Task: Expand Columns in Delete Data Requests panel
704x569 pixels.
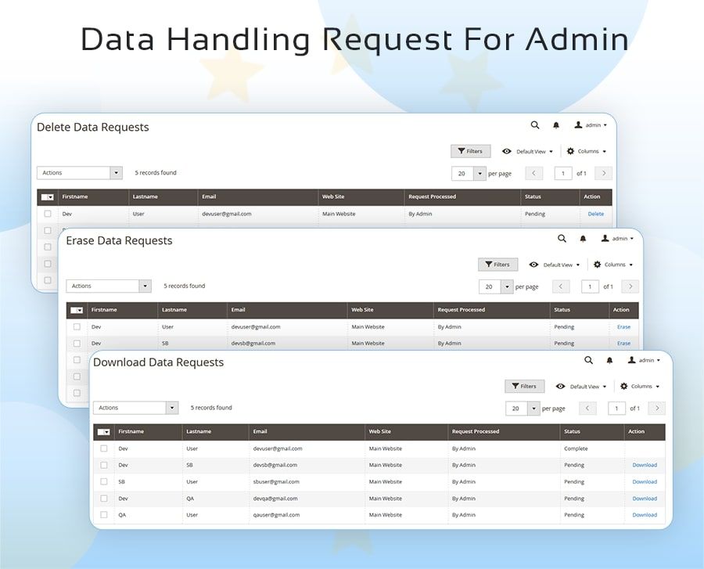Action: pos(587,151)
